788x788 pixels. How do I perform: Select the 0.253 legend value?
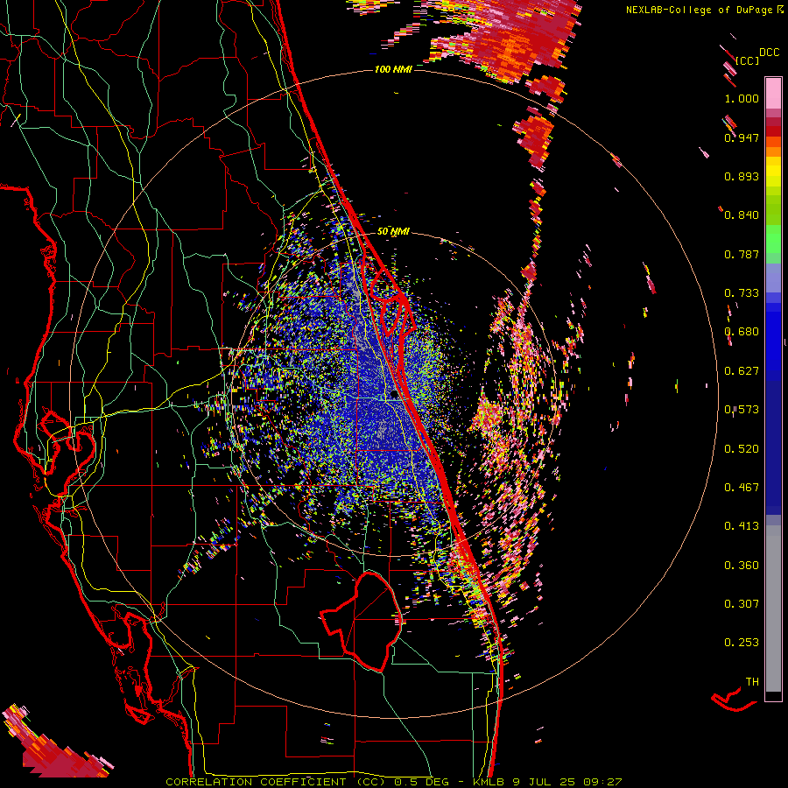tap(742, 643)
